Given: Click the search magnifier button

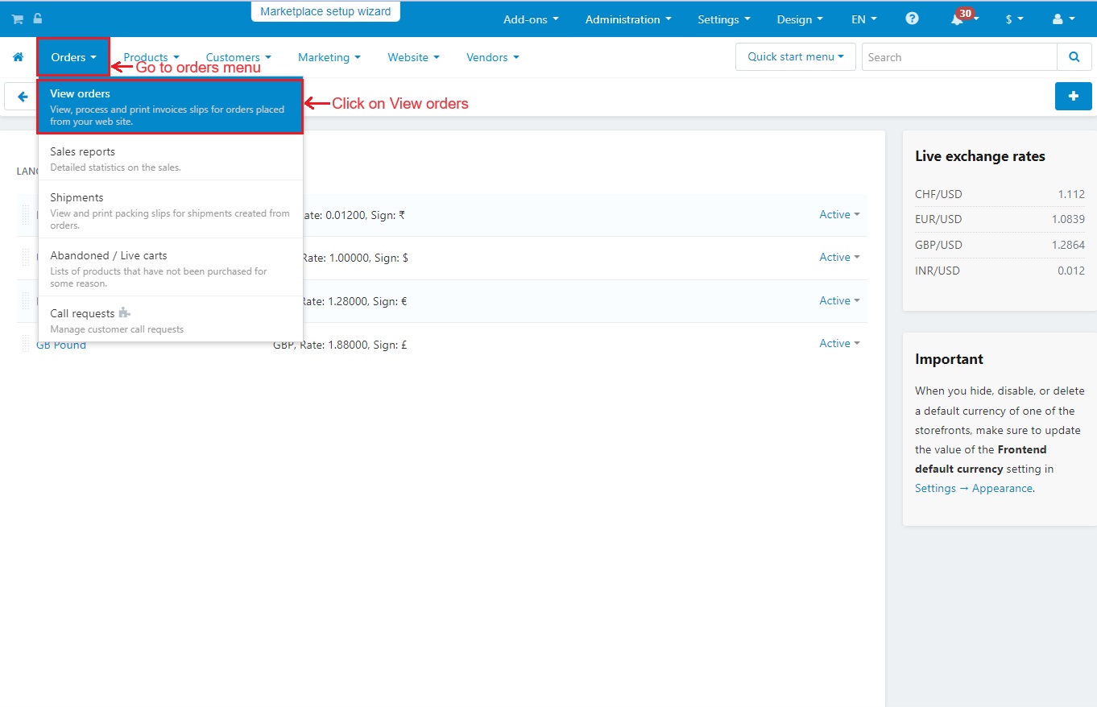Looking at the screenshot, I should pyautogui.click(x=1074, y=57).
